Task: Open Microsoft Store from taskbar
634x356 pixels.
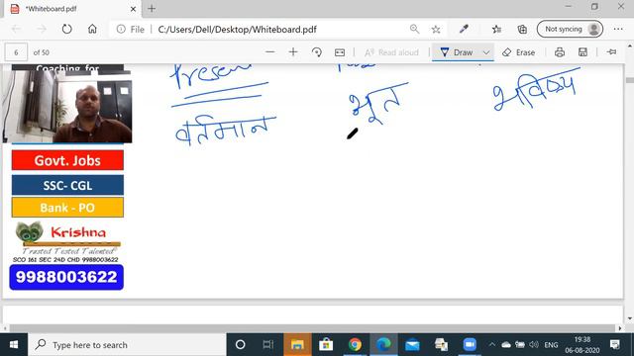Action: [x=326, y=345]
